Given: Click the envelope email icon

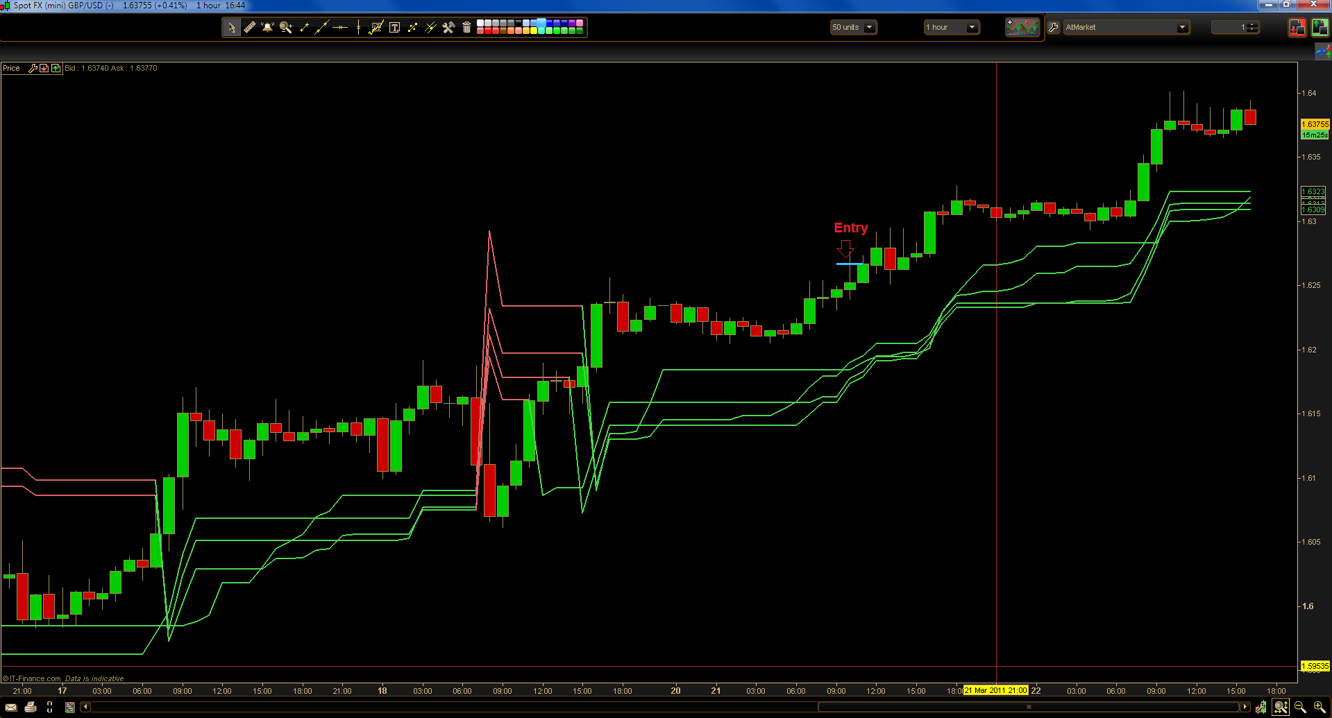Looking at the screenshot, I should pyautogui.click(x=11, y=707).
